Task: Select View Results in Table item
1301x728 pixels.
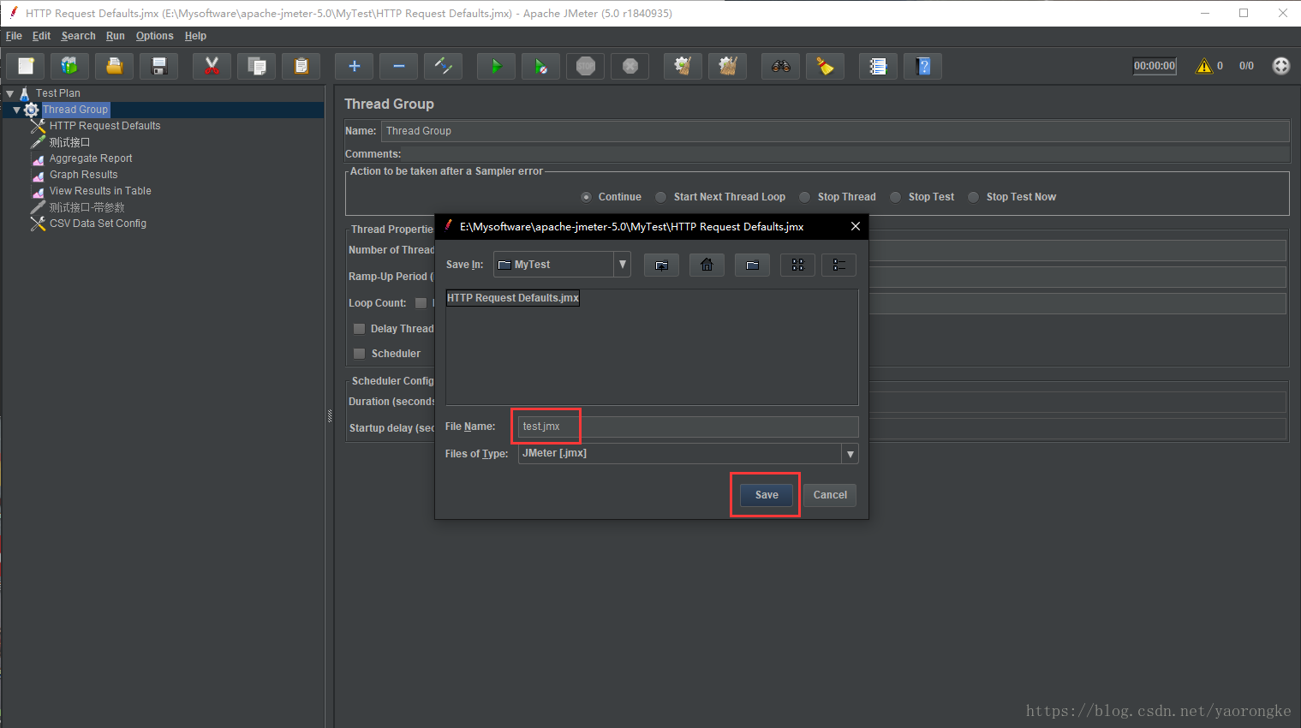Action: pyautogui.click(x=100, y=191)
